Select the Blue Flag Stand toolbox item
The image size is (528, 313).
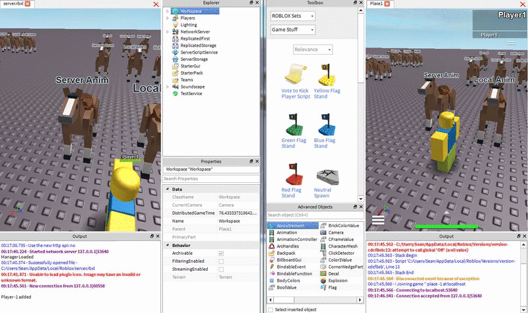coord(324,131)
